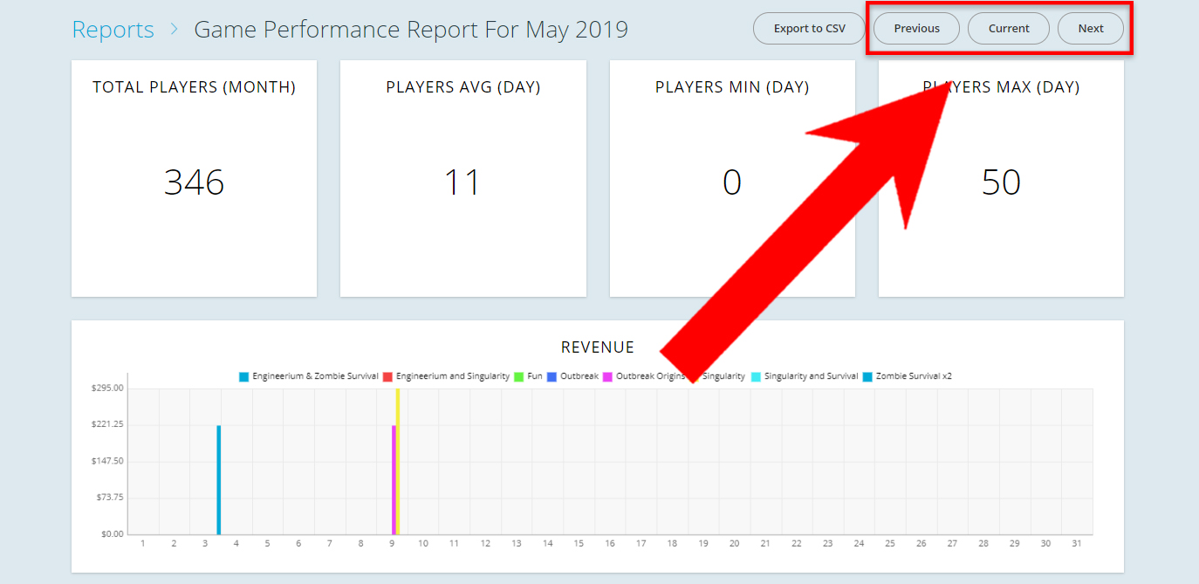Advance to the Next month report

tap(1091, 29)
